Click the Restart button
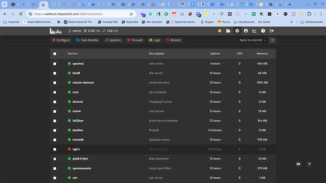 click(x=173, y=40)
